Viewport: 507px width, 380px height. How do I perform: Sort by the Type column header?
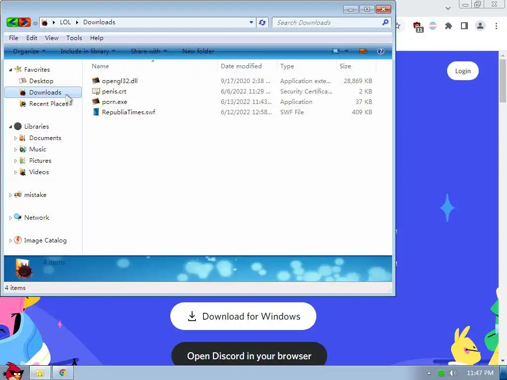click(306, 66)
